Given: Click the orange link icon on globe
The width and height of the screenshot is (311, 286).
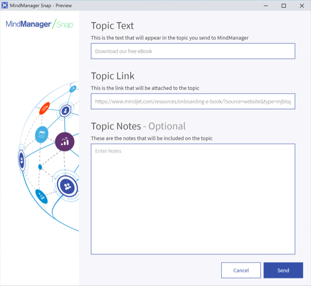Looking at the screenshot, I should coord(45,109).
